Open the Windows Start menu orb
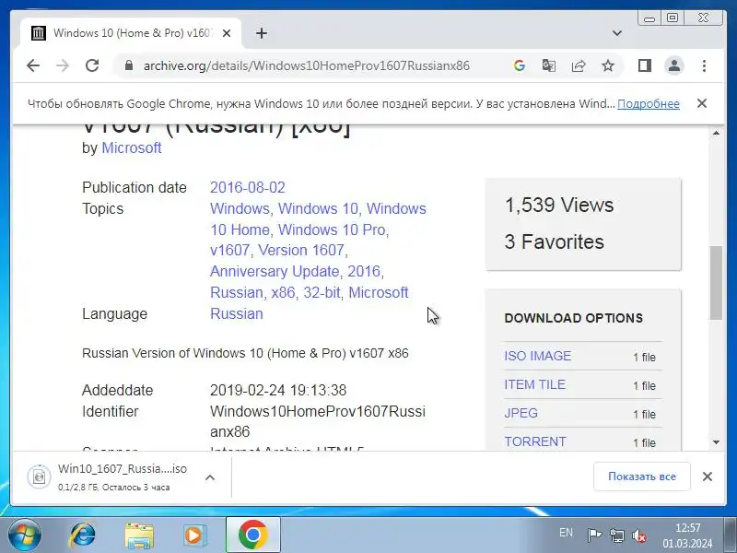Image resolution: width=737 pixels, height=553 pixels. pos(24,535)
